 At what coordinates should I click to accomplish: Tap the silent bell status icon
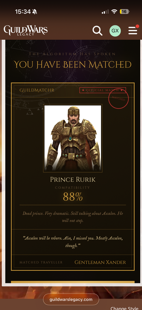(35, 12)
